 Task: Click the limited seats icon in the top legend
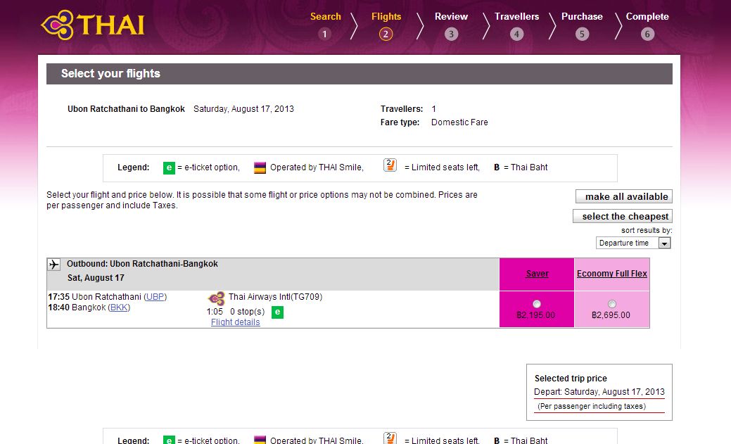click(390, 165)
